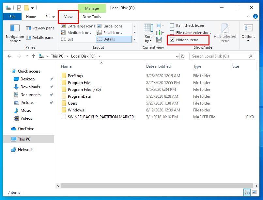Select Large icons layout
This screenshot has width=263, height=200.
click(110, 26)
